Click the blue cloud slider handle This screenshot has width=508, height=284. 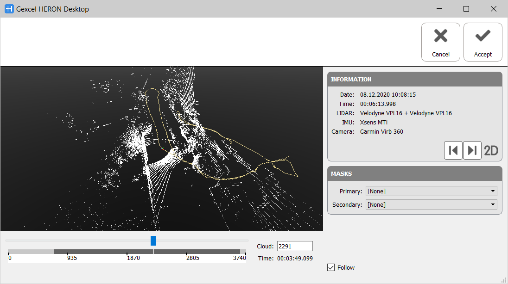click(153, 241)
